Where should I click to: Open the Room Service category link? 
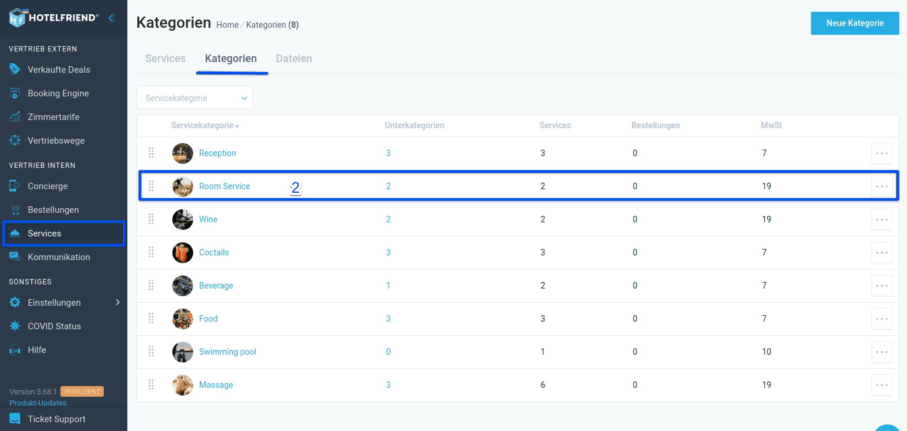(x=225, y=186)
